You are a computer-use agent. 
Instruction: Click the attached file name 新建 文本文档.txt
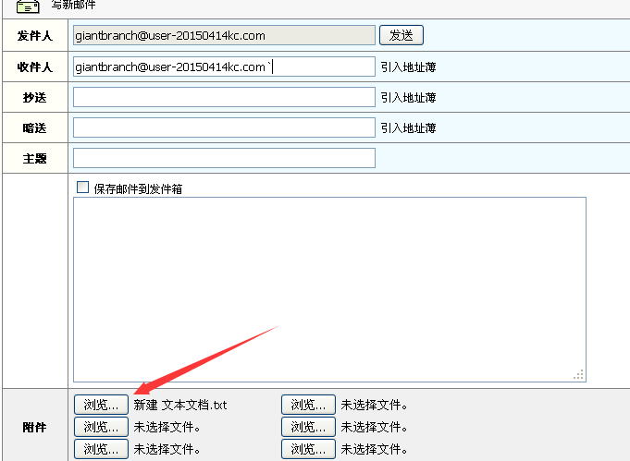click(180, 405)
